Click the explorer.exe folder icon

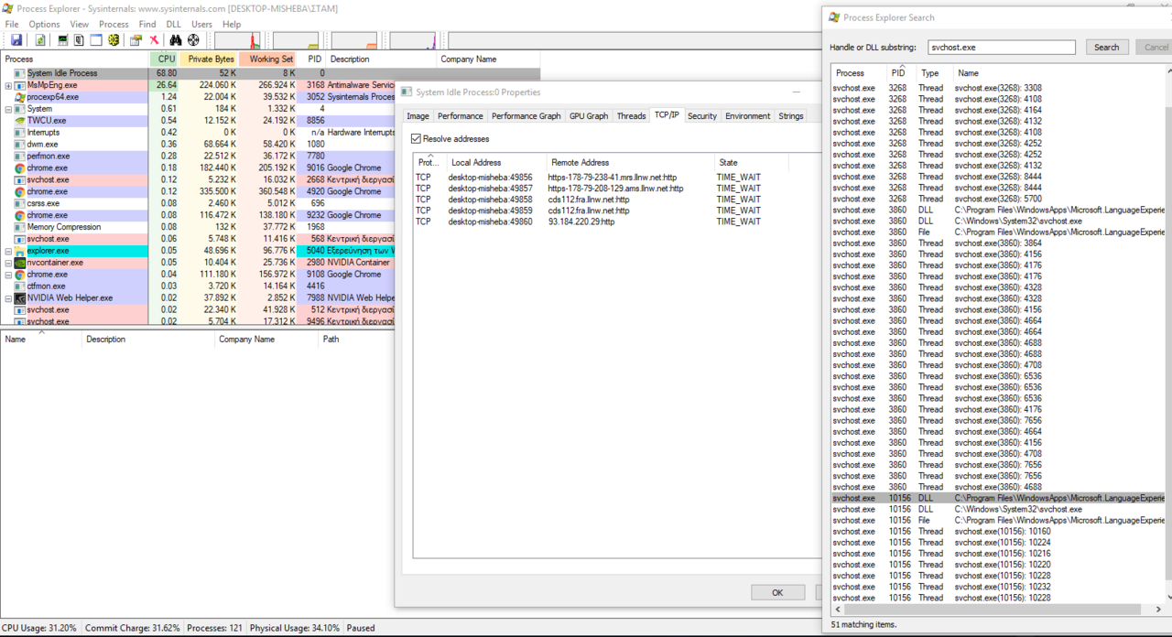(20, 251)
